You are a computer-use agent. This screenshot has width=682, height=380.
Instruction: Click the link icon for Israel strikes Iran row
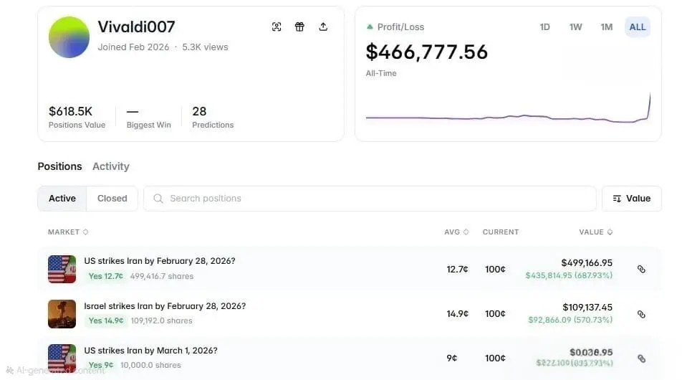[641, 314]
